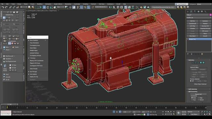Select Element sub-object level icon

[203, 62]
